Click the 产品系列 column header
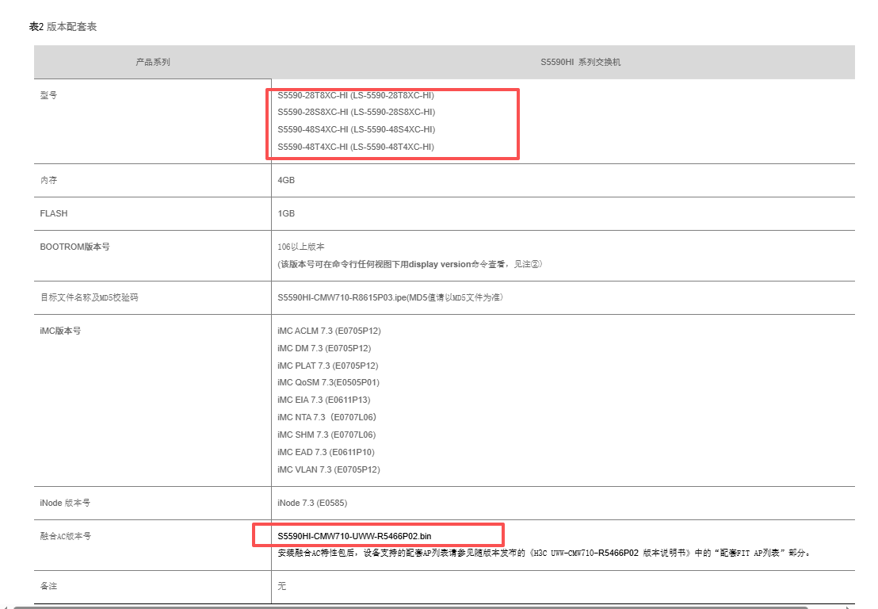 tap(152, 62)
